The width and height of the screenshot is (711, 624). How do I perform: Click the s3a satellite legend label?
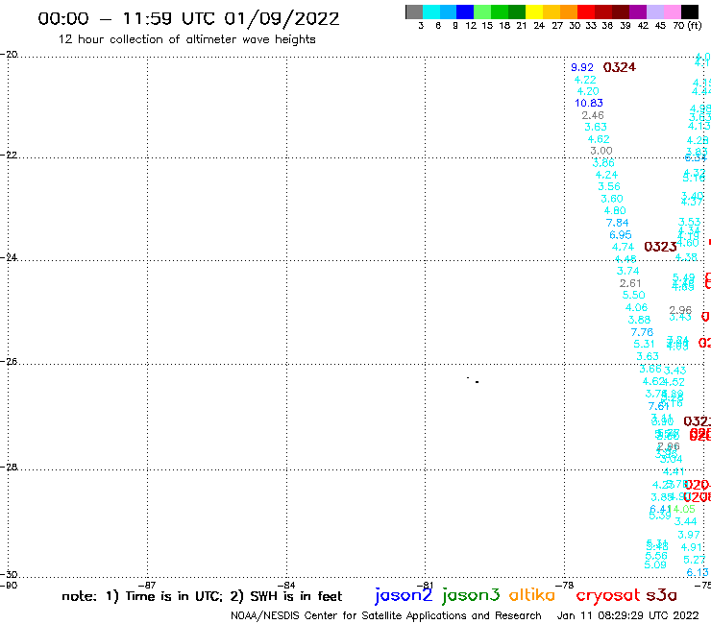pos(661,595)
